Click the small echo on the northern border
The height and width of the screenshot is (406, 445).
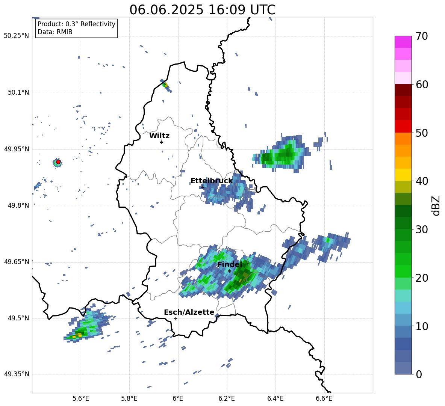[165, 85]
